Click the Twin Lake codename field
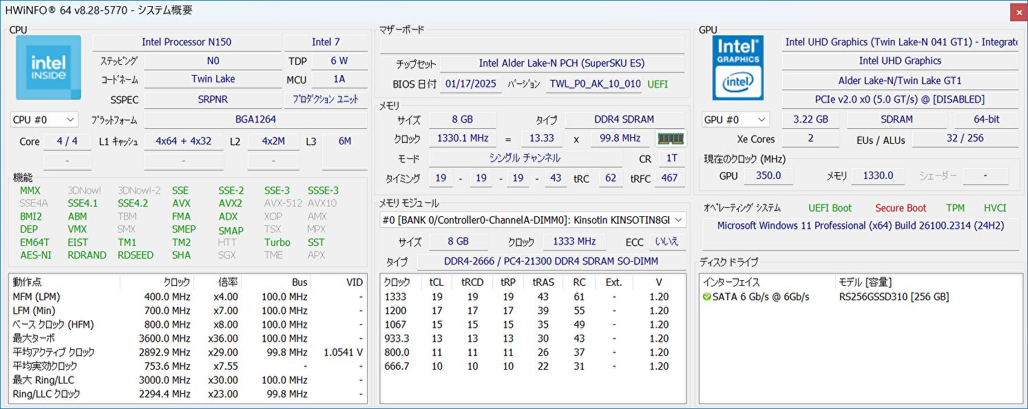Viewport: 1028px width, 409px height. click(213, 79)
